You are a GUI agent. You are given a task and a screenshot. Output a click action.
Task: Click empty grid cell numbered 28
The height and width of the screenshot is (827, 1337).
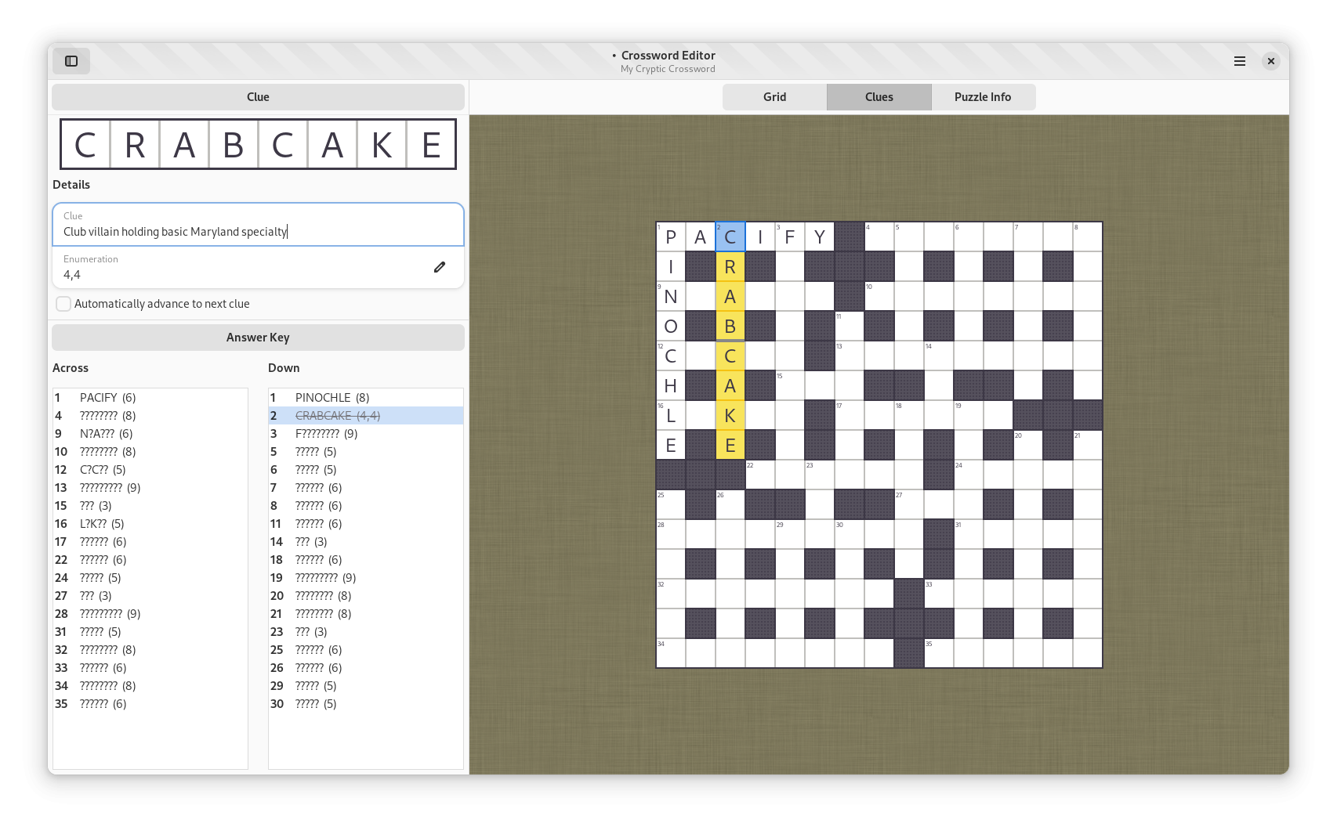pos(671,535)
